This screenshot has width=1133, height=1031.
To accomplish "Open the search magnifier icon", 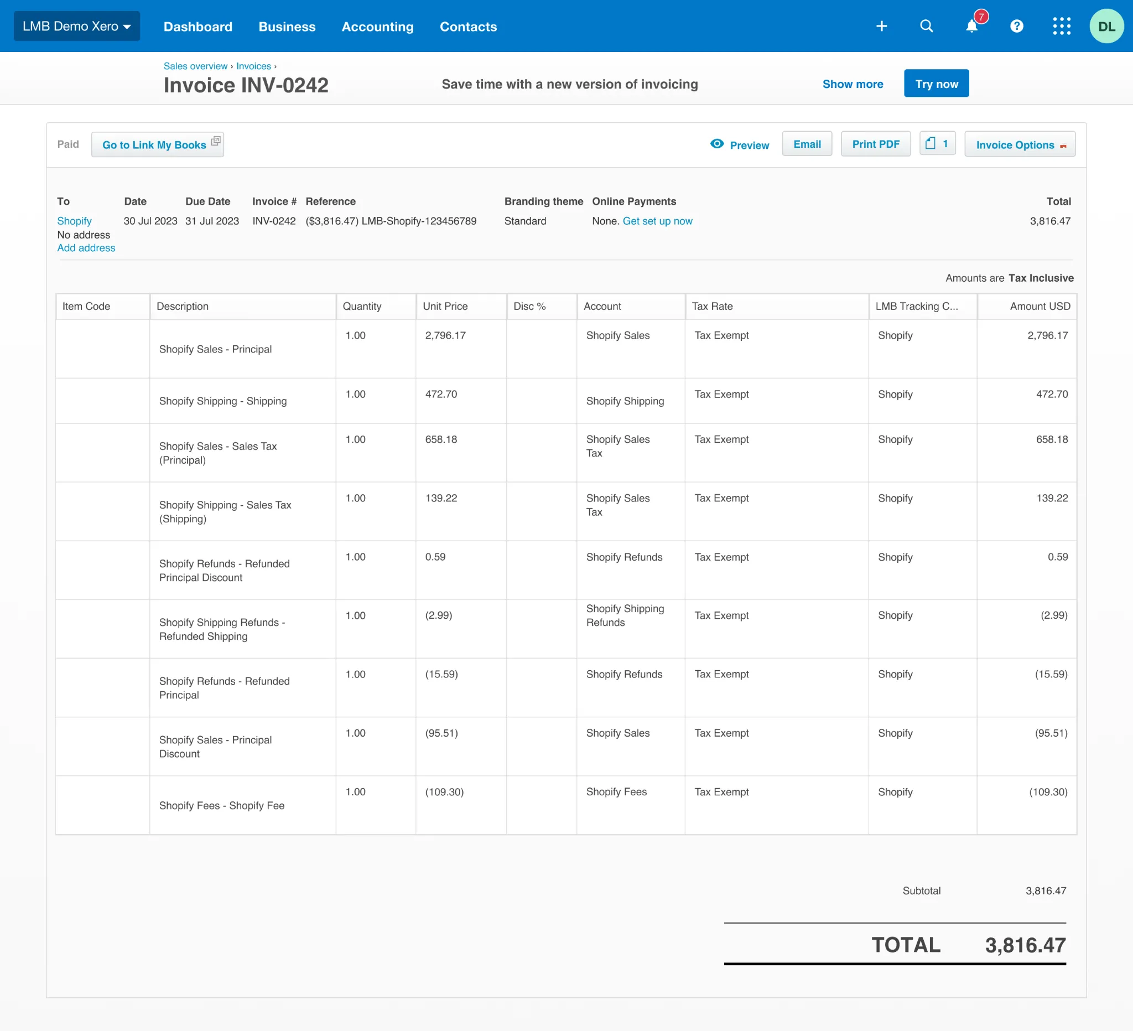I will (x=926, y=26).
